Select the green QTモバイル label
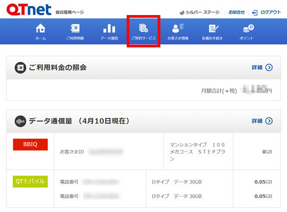287x212 pixels. (30, 181)
